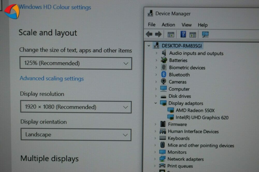This screenshot has height=172, width=259.
Task: Open Advanced scaling settings link
Action: tap(52, 78)
